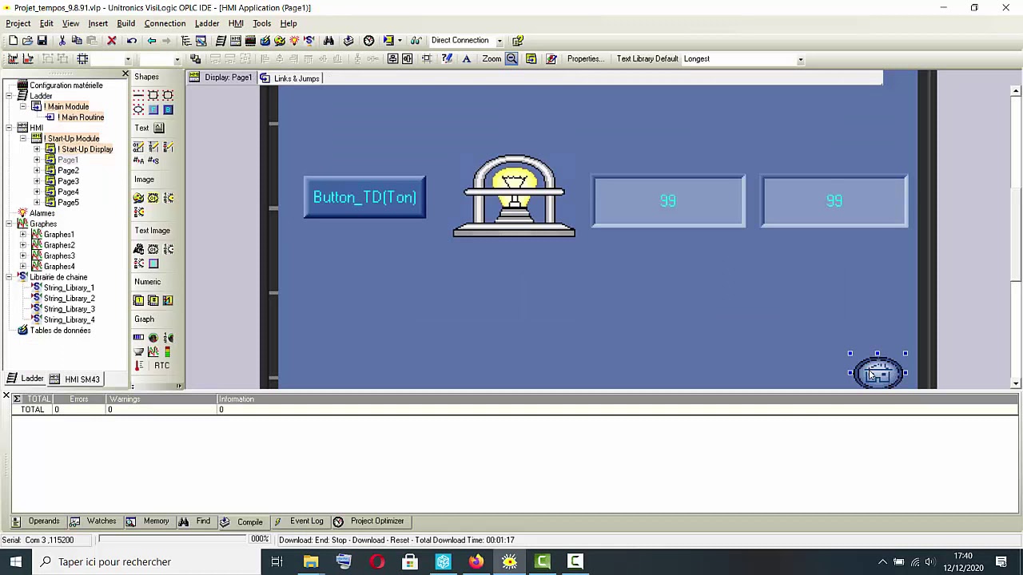Click the Zoom out magnifier icon
This screenshot has width=1023, height=575.
[511, 58]
